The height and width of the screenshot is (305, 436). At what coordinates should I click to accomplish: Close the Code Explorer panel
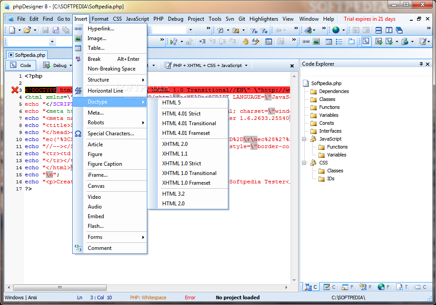coord(428,64)
